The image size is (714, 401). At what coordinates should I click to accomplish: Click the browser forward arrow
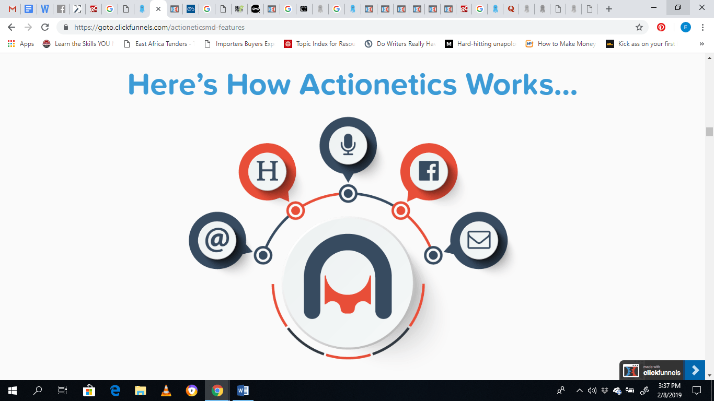tap(28, 27)
